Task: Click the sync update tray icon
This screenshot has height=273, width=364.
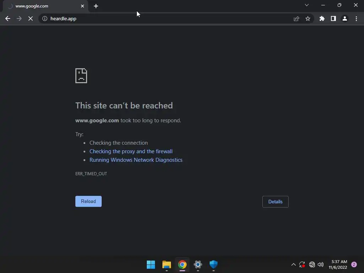Action: pos(302,264)
